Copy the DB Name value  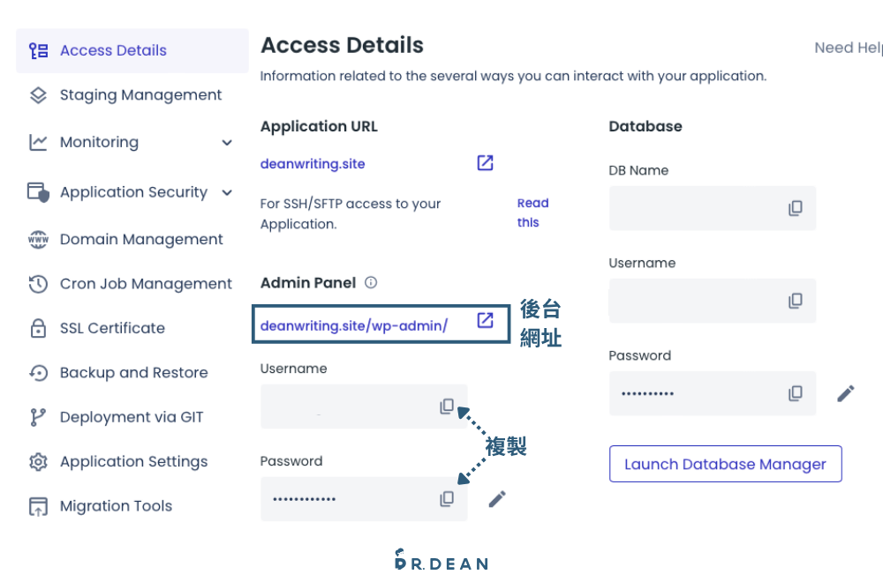(796, 208)
